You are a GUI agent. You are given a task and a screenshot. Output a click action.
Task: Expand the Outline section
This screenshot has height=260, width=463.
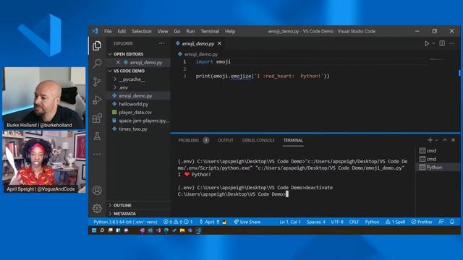point(138,205)
